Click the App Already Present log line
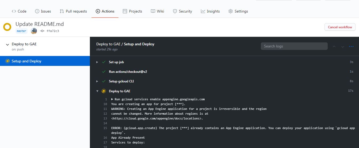 tap(128, 138)
